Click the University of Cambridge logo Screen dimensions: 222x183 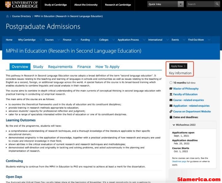(21, 5)
